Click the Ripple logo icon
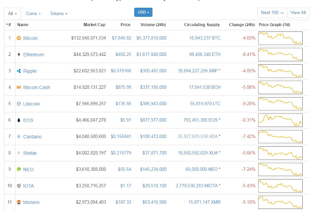The width and height of the screenshot is (315, 210). [x=19, y=71]
